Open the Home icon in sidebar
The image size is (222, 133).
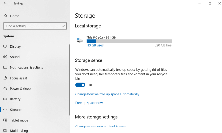tap(5, 16)
